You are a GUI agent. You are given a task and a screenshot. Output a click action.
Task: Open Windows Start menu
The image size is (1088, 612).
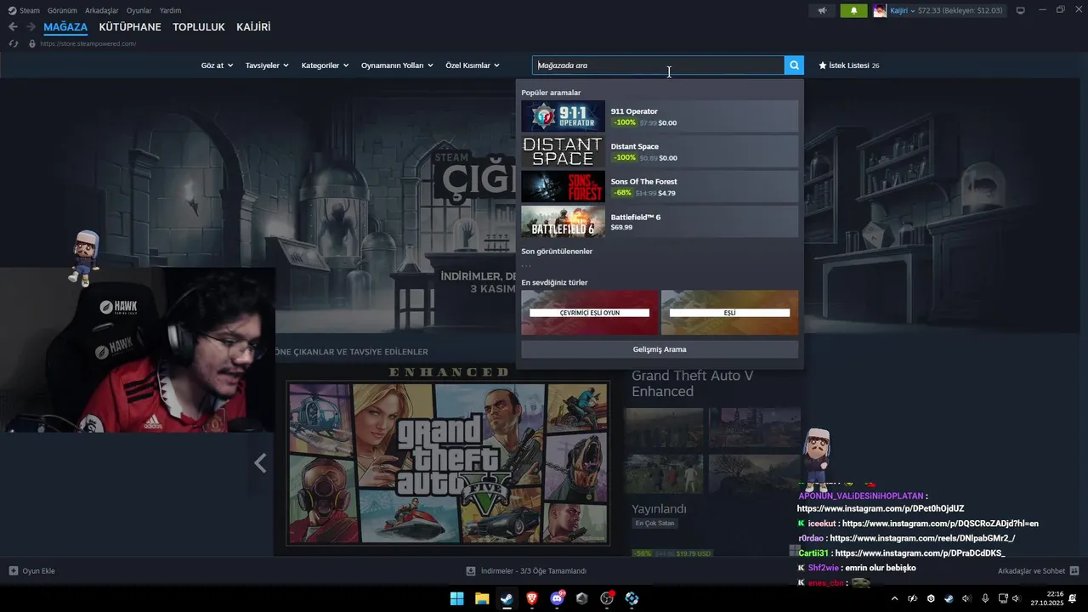pos(456,598)
